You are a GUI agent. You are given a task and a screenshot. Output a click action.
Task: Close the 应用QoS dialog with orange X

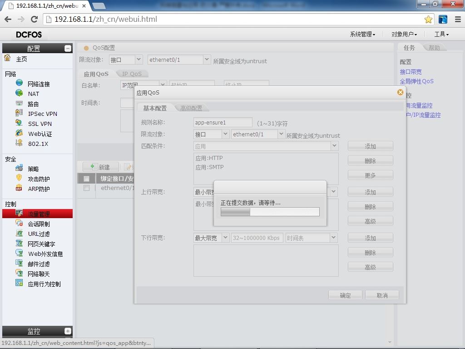point(400,92)
